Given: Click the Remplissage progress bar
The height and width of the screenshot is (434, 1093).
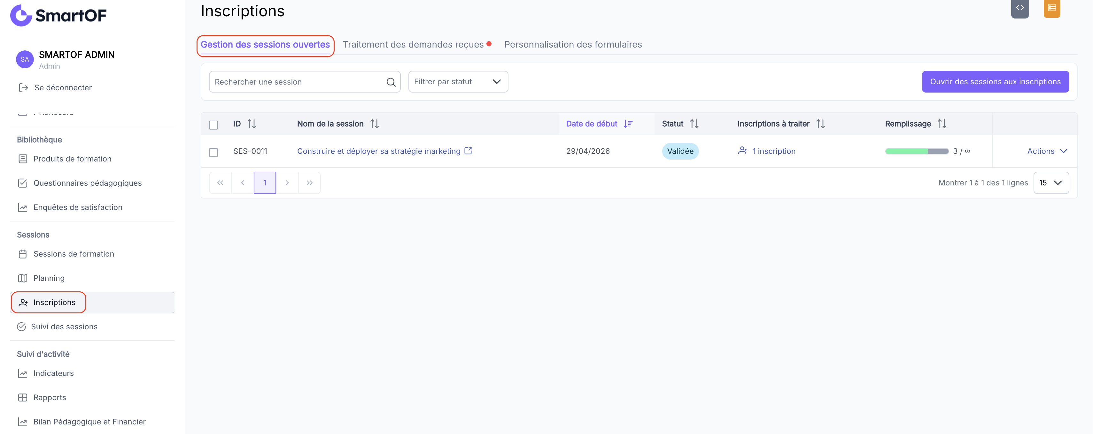Looking at the screenshot, I should point(917,151).
